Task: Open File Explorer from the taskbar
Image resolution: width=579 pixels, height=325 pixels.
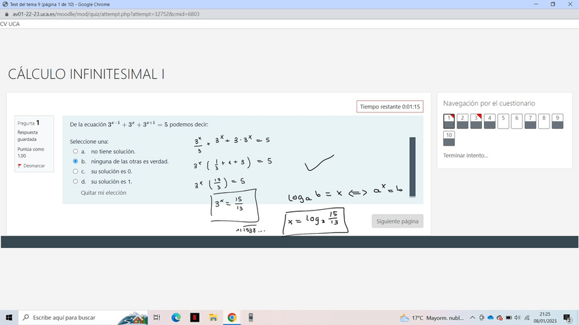Action: (x=213, y=318)
